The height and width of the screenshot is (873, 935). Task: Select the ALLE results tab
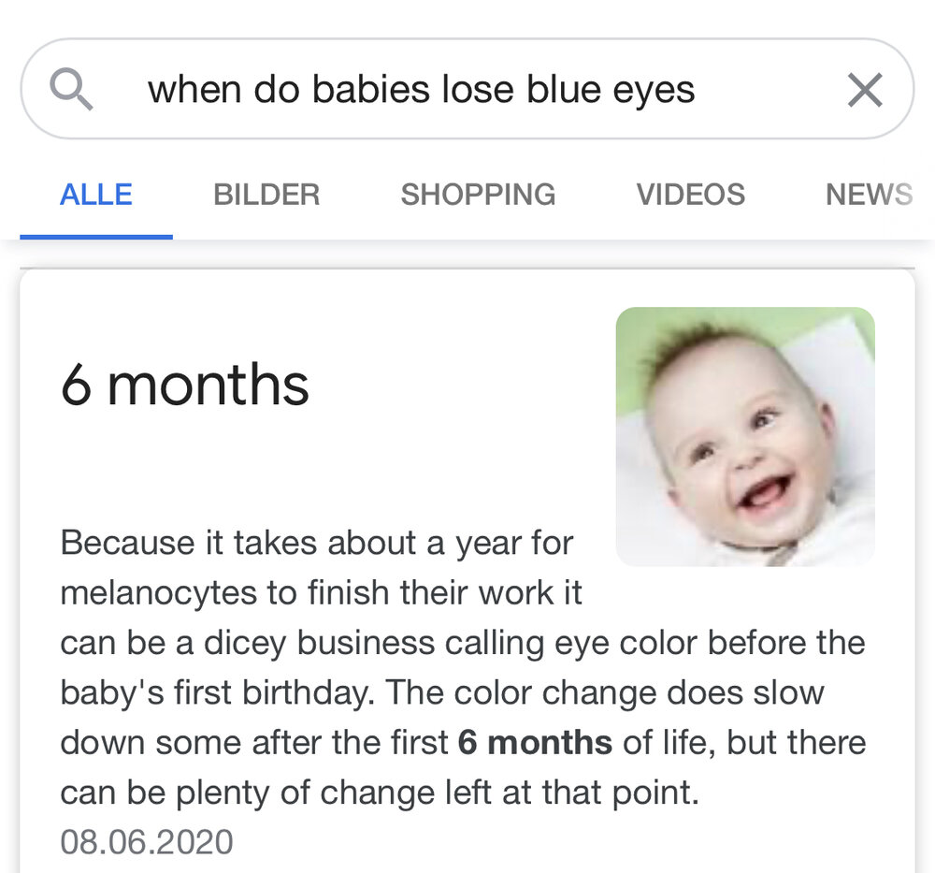[96, 195]
